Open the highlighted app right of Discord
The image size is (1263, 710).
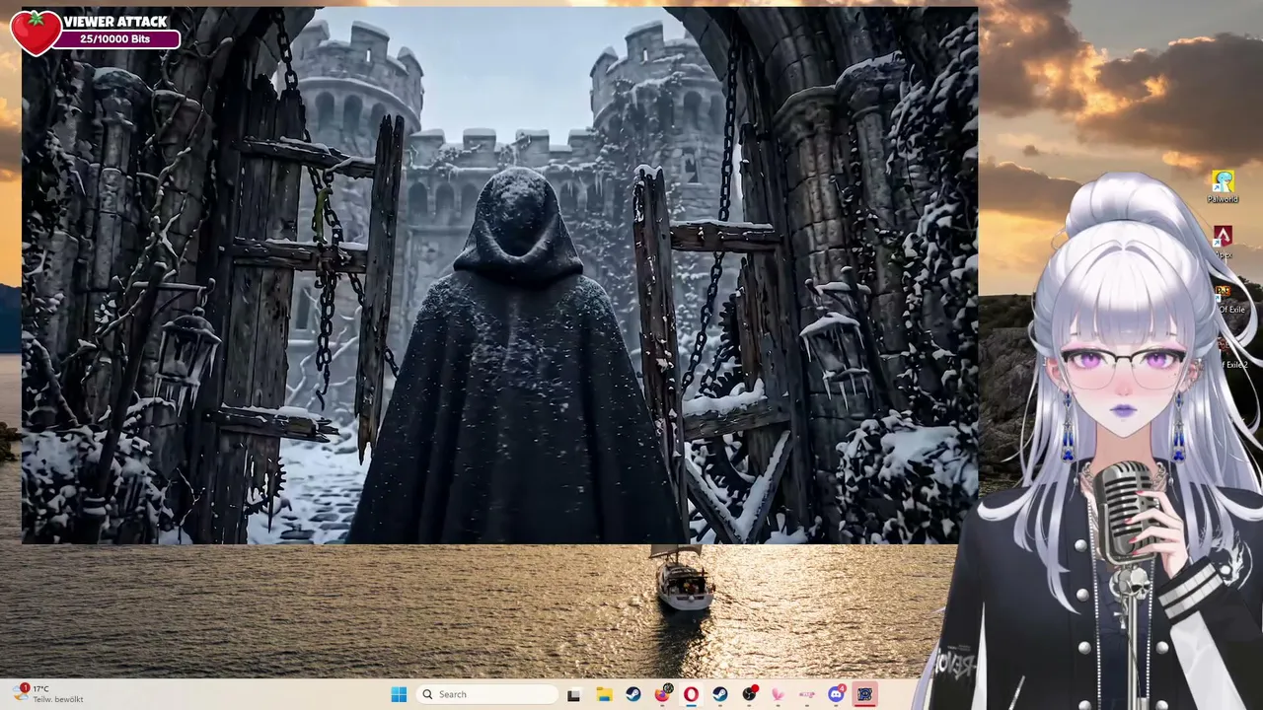[x=865, y=694]
